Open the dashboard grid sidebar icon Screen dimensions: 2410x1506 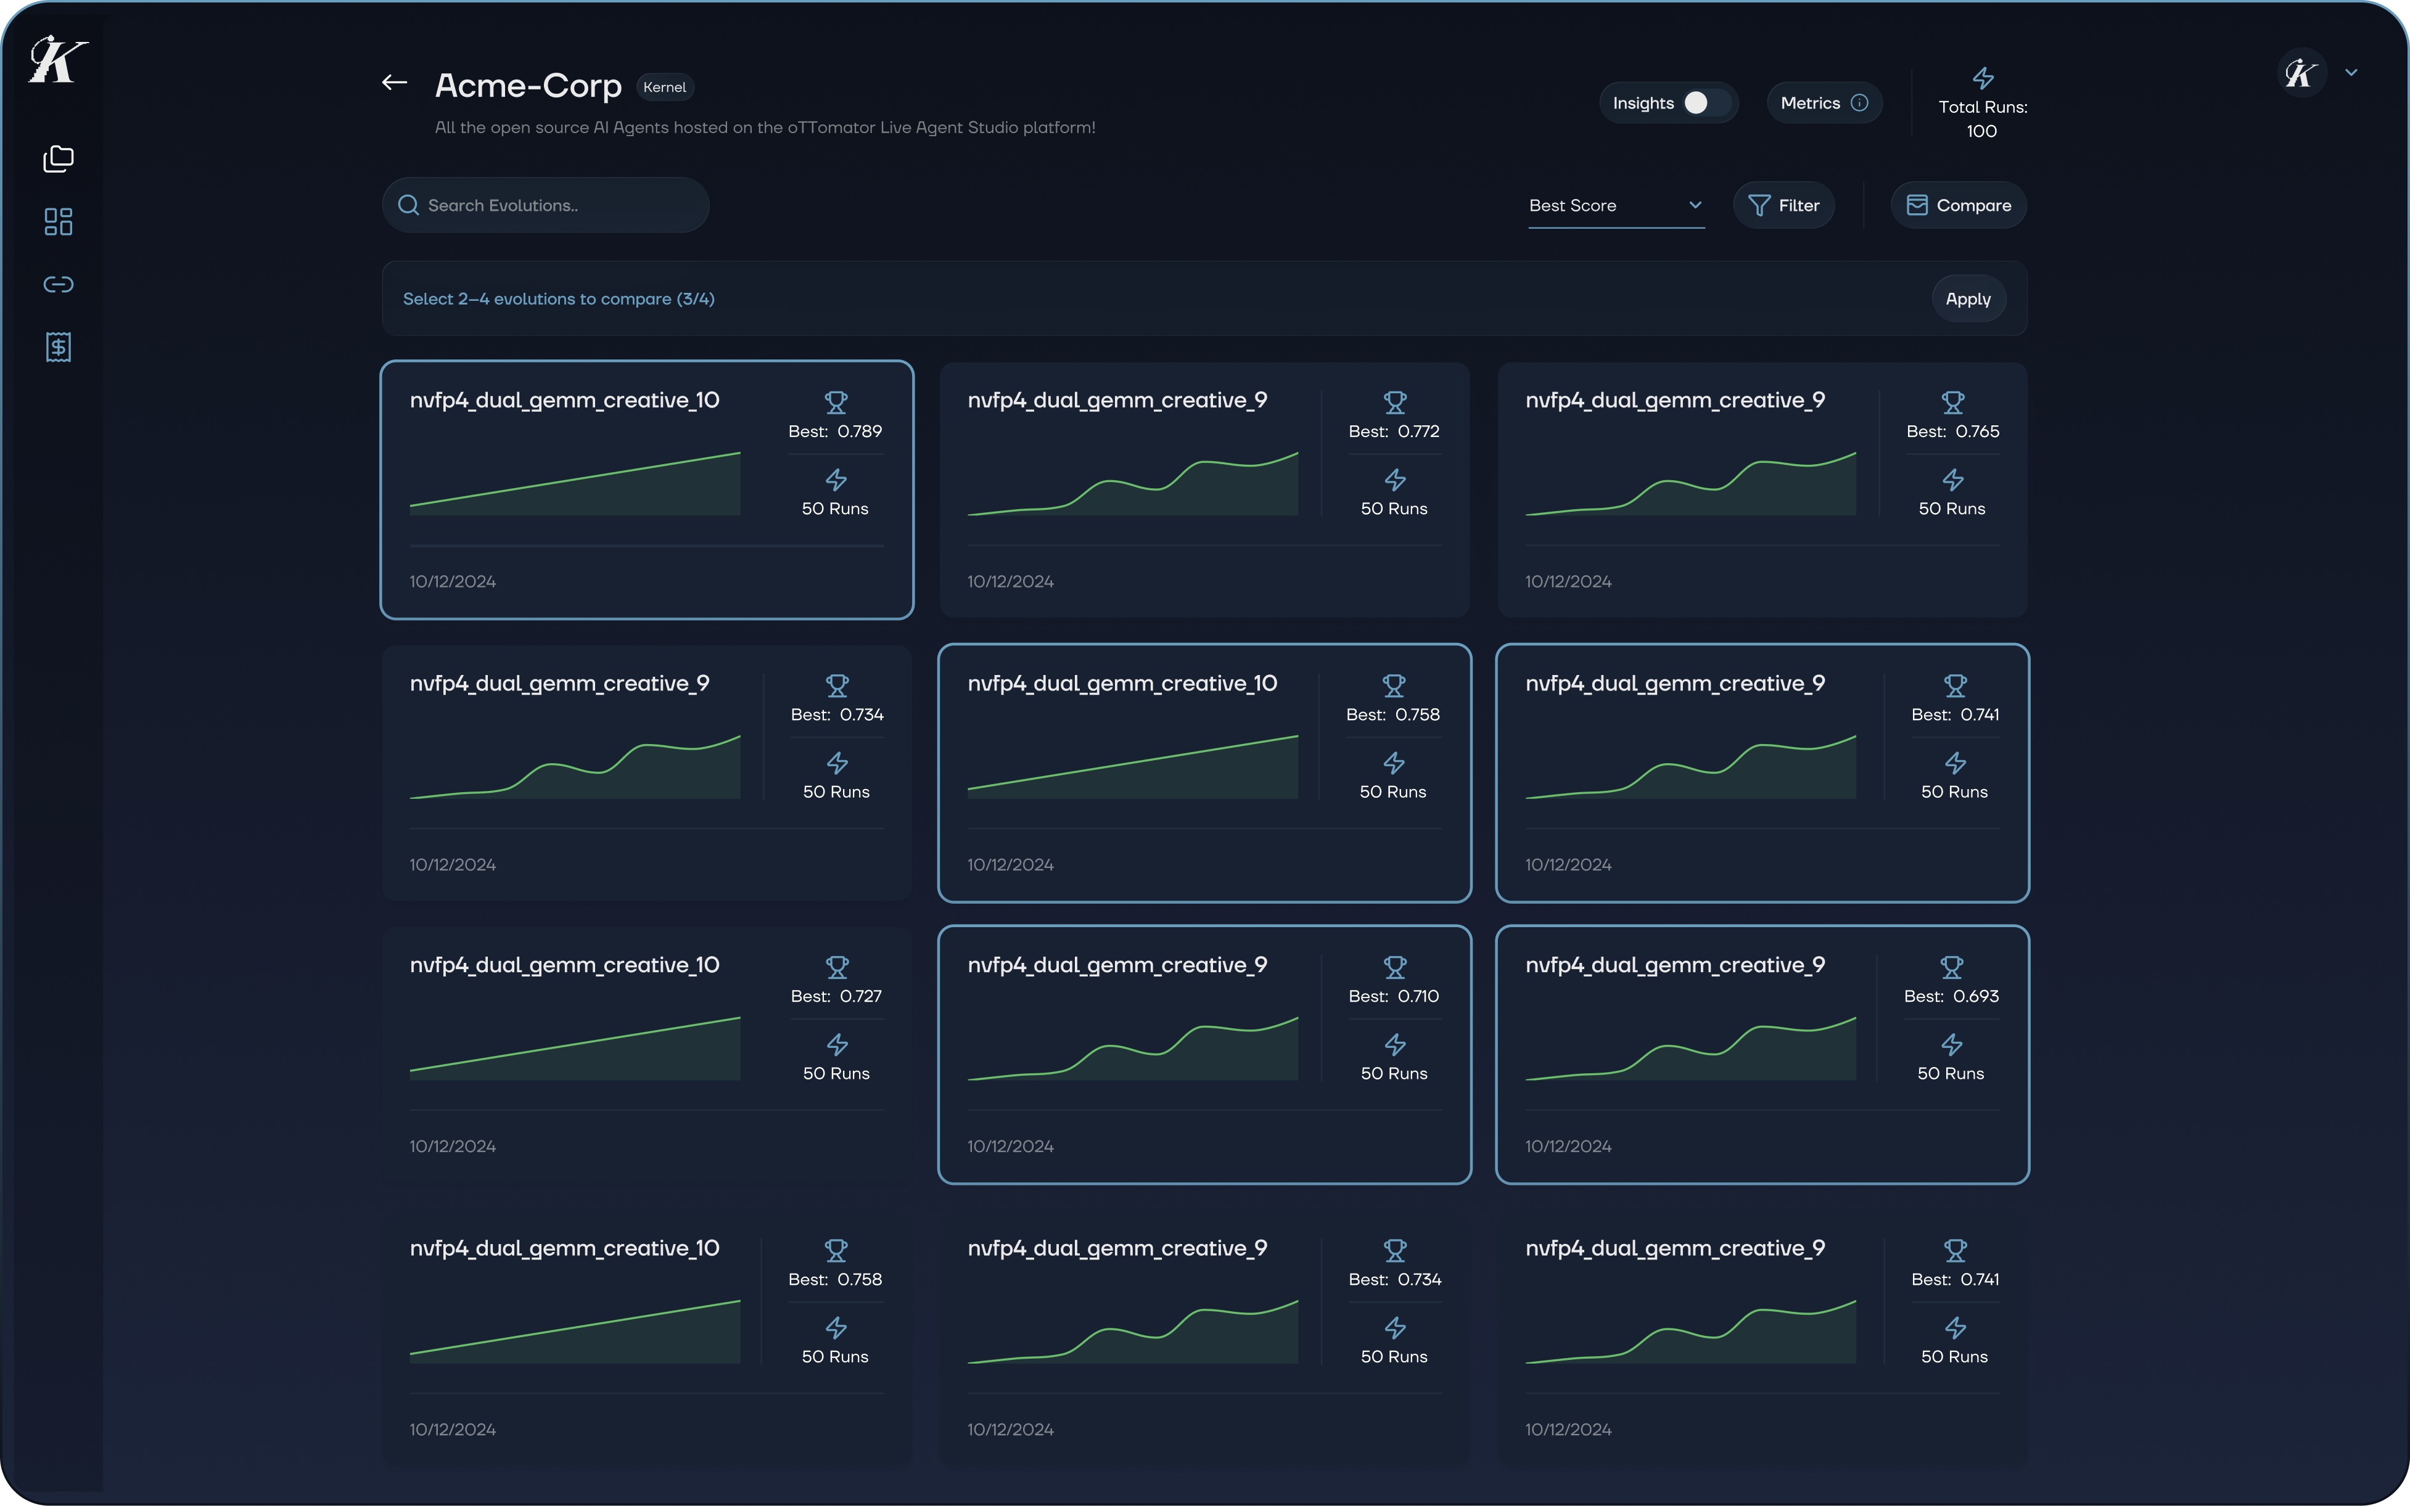pyautogui.click(x=59, y=221)
